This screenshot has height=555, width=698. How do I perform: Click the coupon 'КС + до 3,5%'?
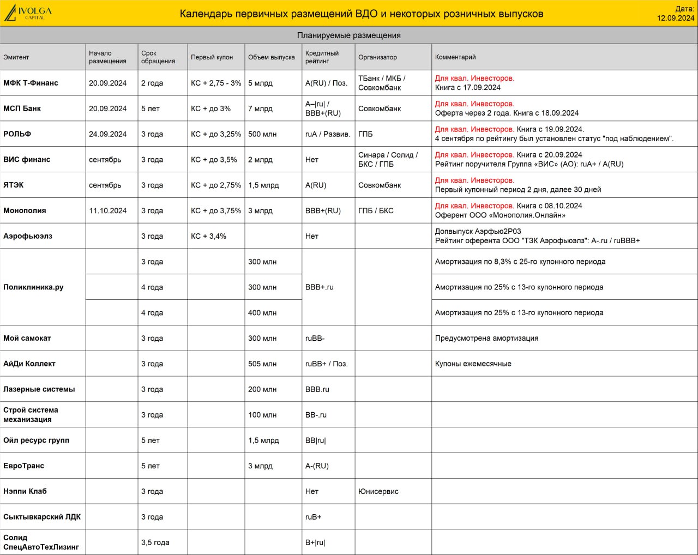[x=214, y=160]
